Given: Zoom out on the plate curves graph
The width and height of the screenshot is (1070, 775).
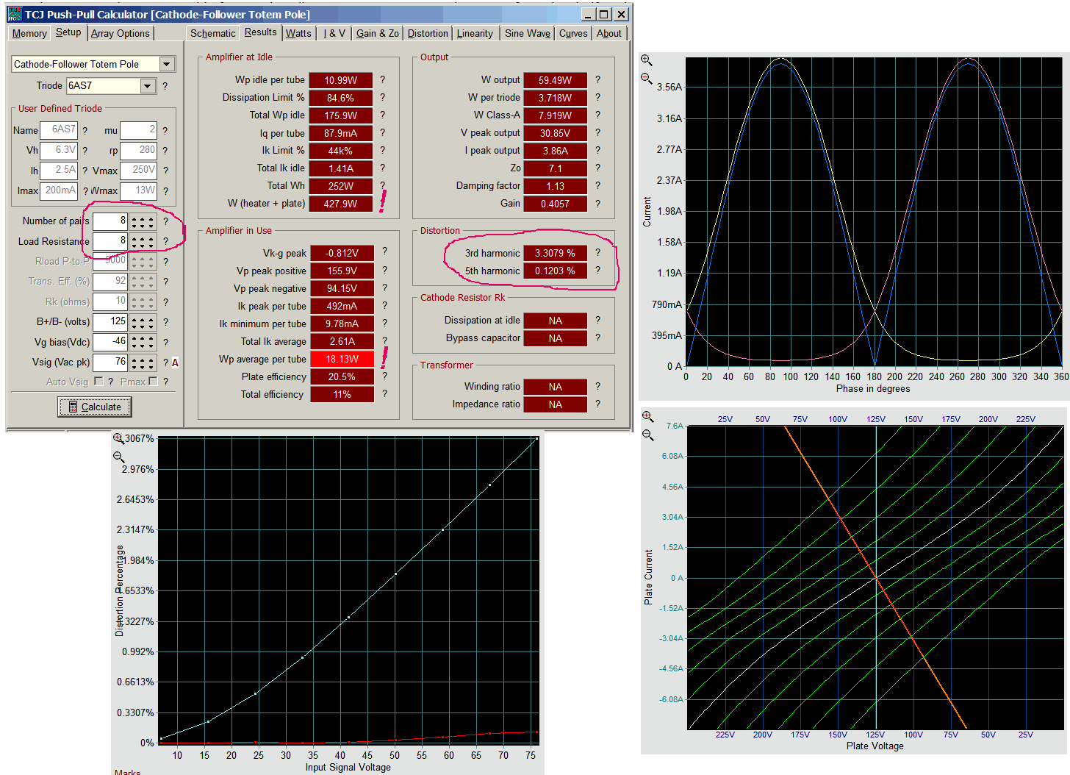Looking at the screenshot, I should [647, 435].
